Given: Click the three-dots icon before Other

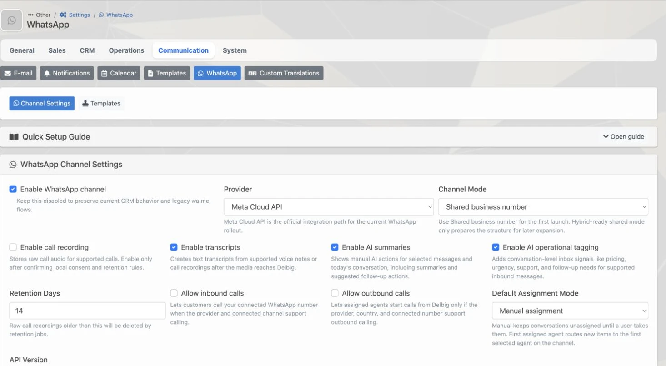Looking at the screenshot, I should coord(31,15).
